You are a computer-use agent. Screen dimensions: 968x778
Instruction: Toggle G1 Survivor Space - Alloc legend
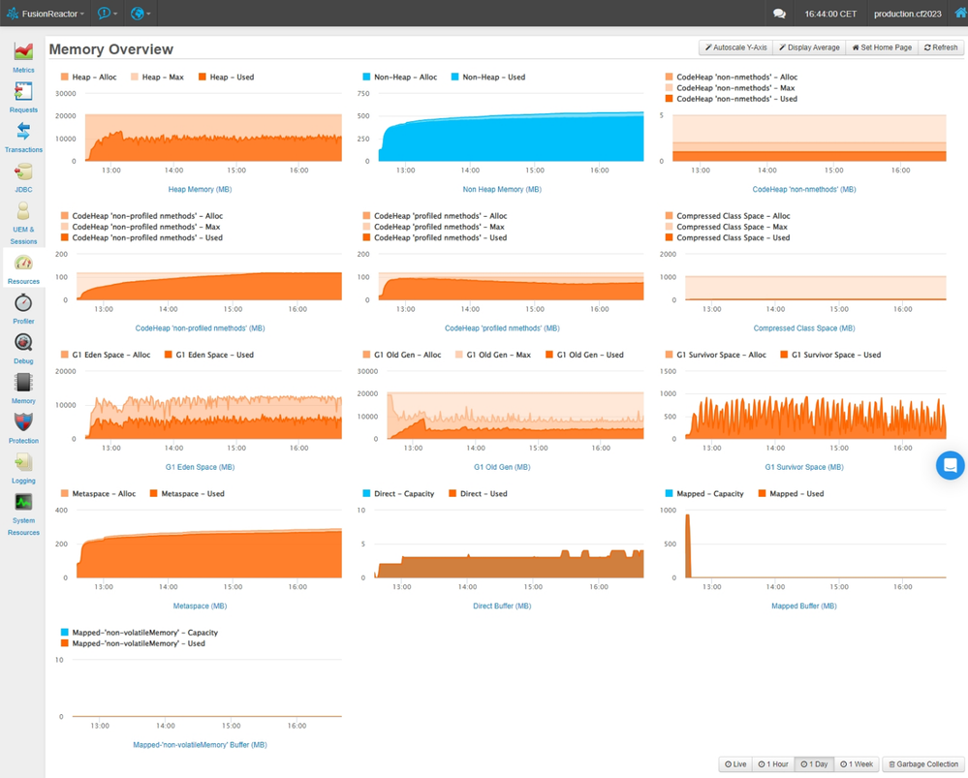coord(715,355)
